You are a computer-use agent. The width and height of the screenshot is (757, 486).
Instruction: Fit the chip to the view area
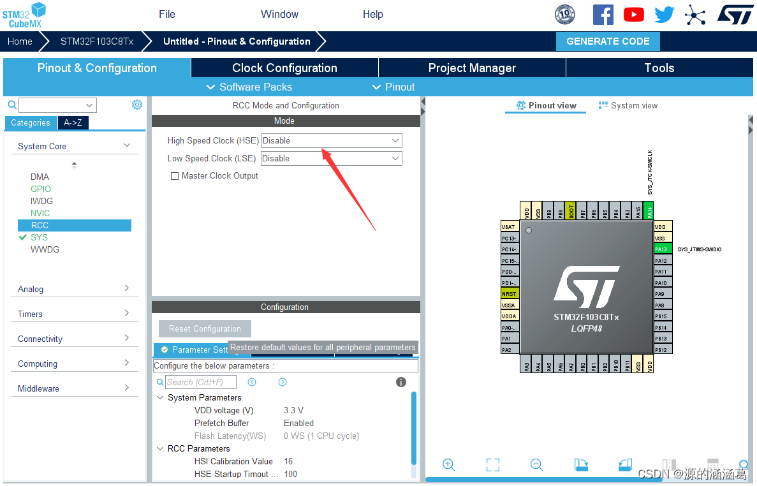point(493,465)
